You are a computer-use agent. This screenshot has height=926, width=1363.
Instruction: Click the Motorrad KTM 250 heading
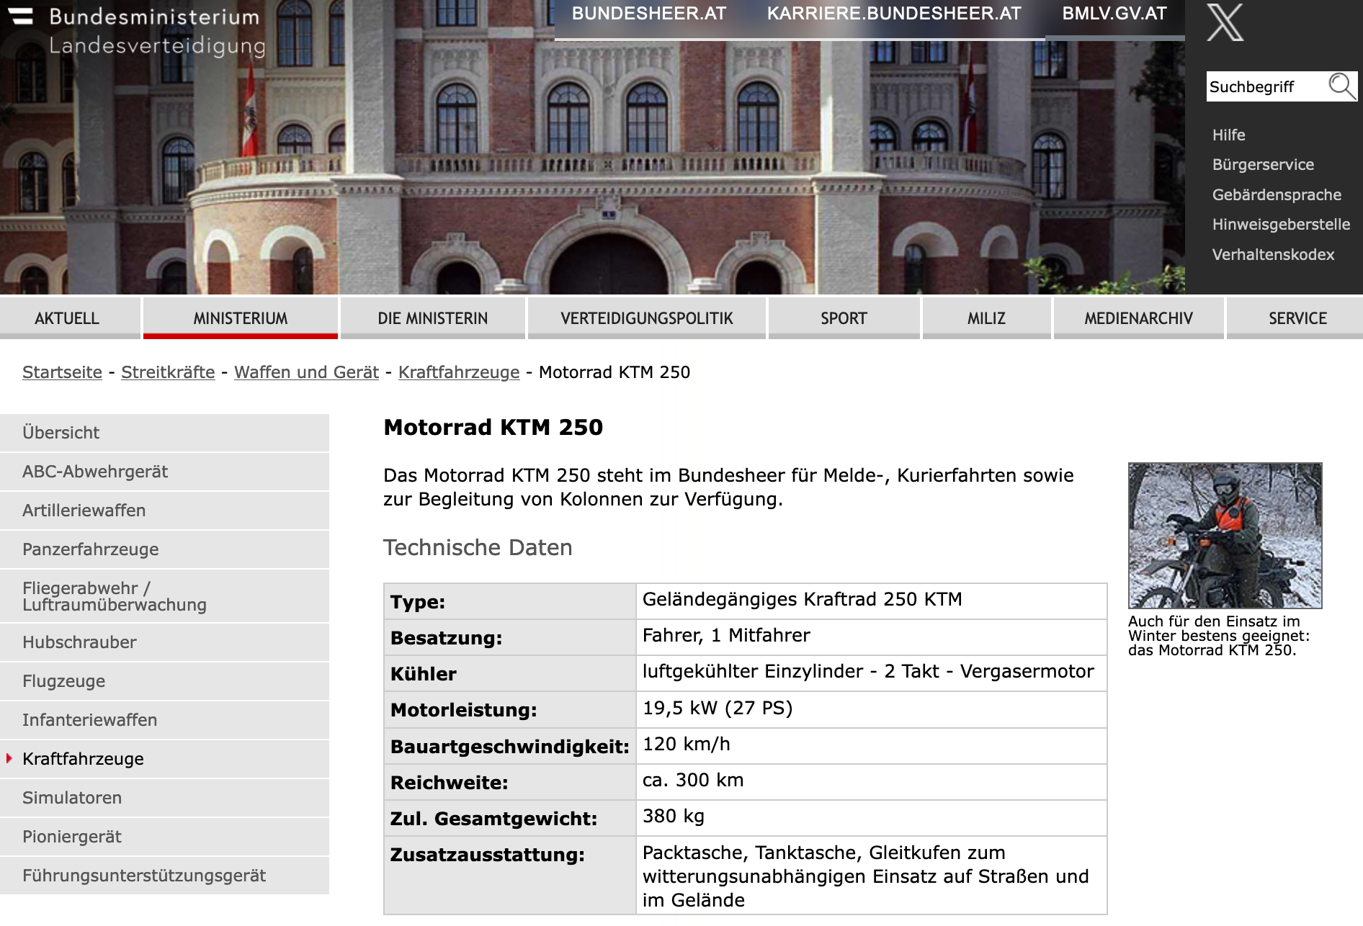[x=493, y=427]
